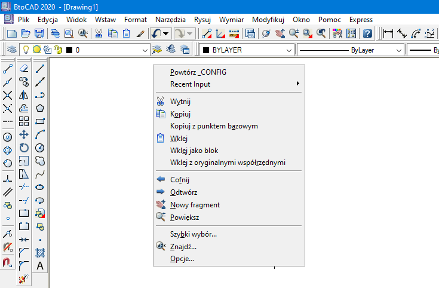Click the Rotate tool icon
This screenshot has height=288, width=439.
(x=24, y=147)
